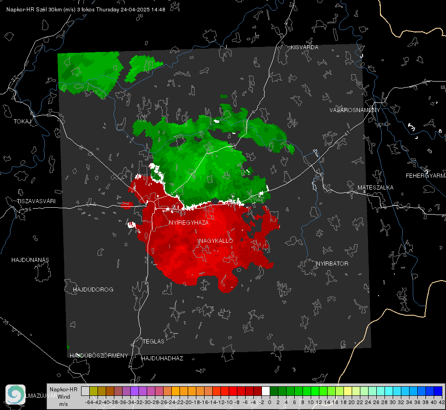Select the HAJDÚNÁNÁS label

pyautogui.click(x=30, y=260)
